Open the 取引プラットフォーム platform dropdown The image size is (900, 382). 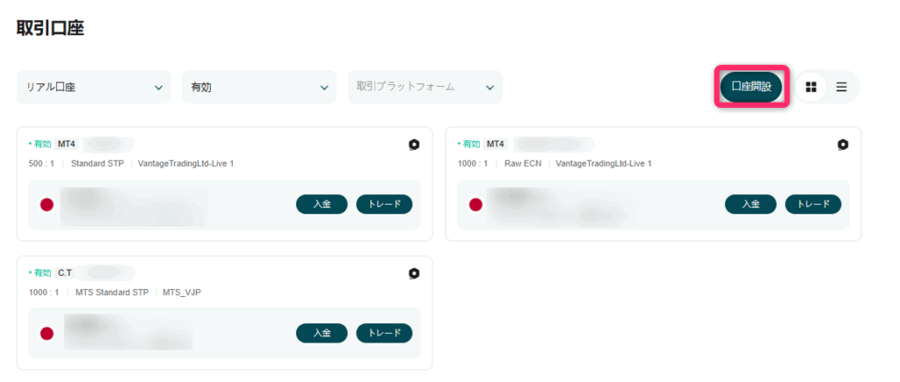tap(425, 87)
